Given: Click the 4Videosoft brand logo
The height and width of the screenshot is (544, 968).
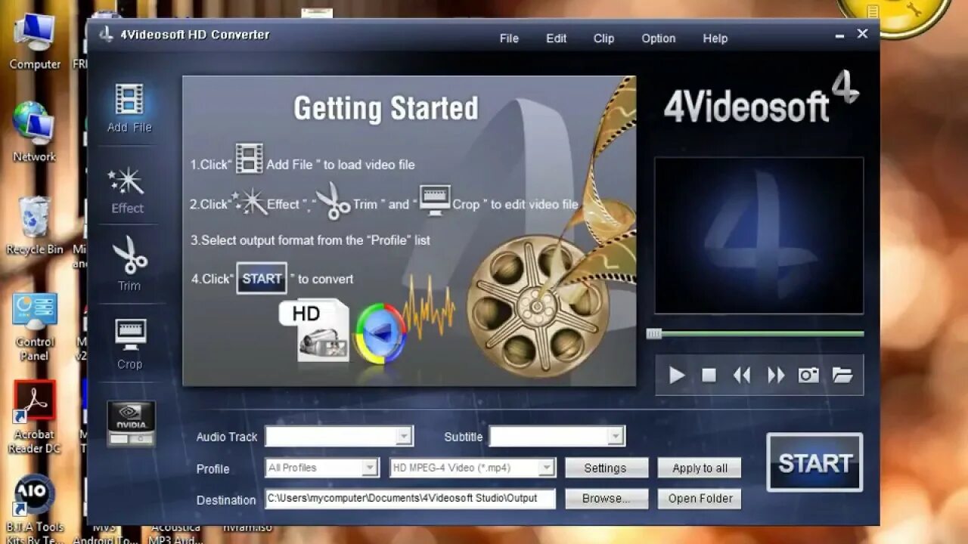Looking at the screenshot, I should [x=762, y=98].
